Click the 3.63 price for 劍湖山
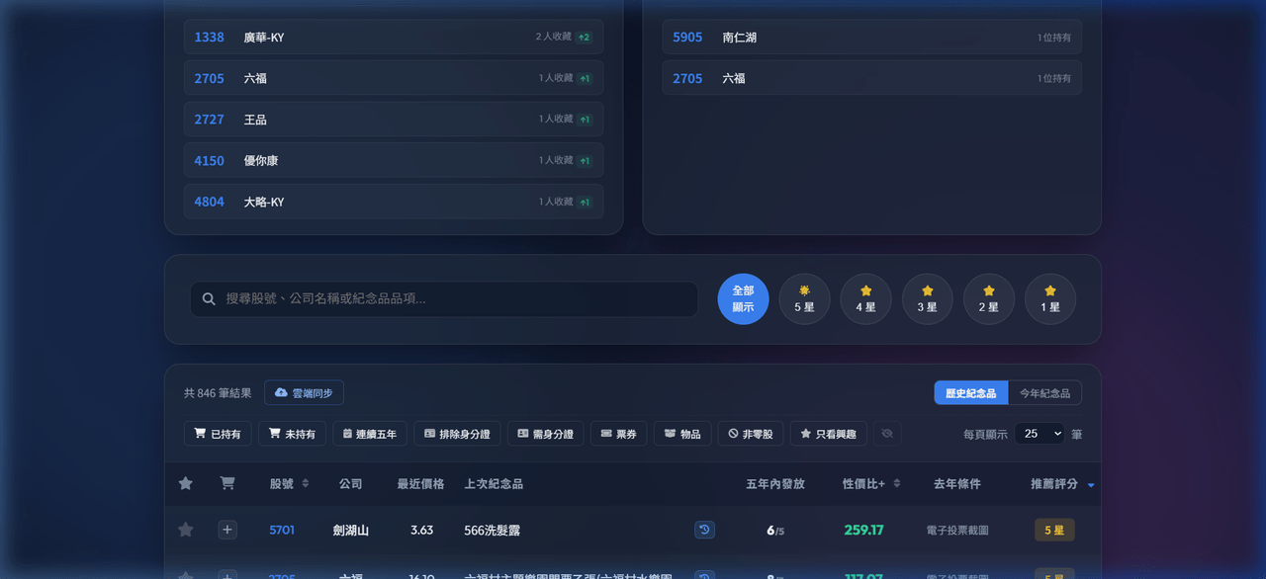Viewport: 1266px width, 579px height. point(422,530)
